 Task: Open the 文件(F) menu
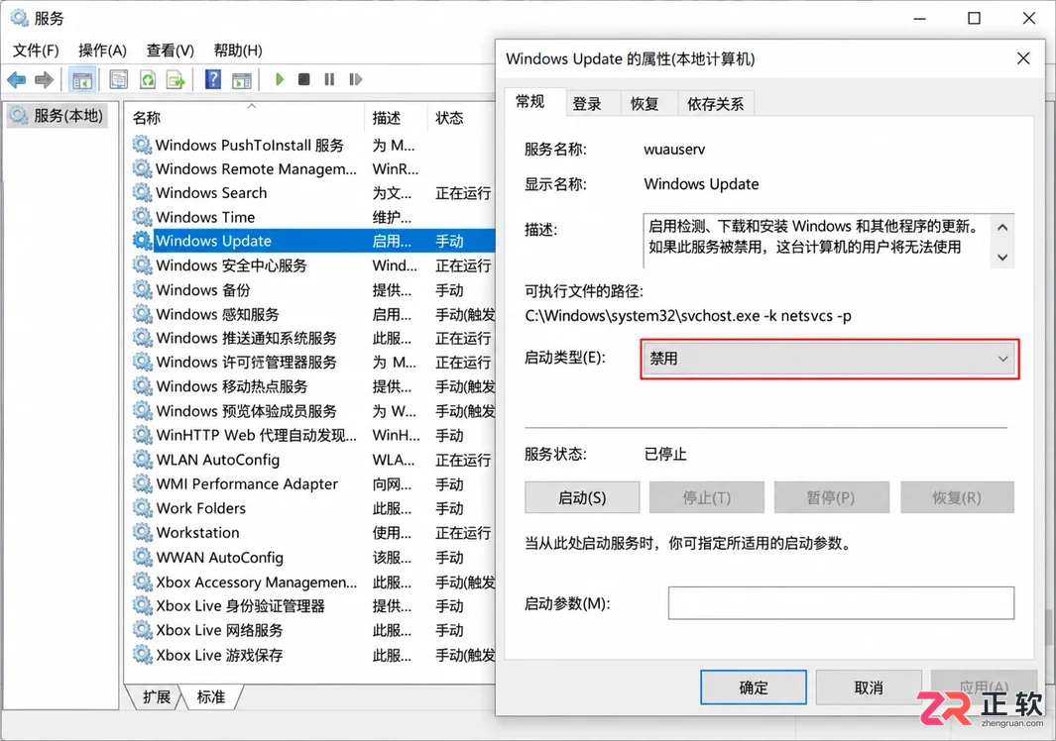[x=36, y=51]
